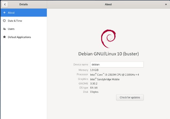Click the "GNOME" label
Screen dimensions: 170x119
tap(83, 84)
